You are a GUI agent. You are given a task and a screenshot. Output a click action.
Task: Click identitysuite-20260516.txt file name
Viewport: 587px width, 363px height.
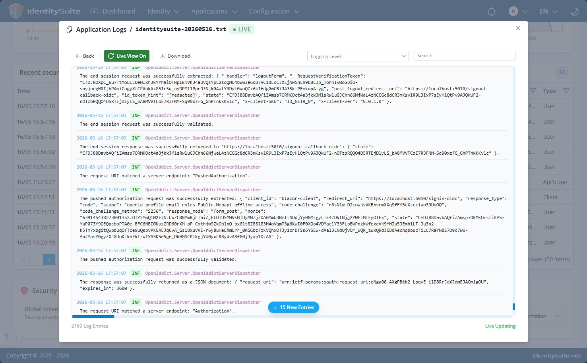pos(181,29)
